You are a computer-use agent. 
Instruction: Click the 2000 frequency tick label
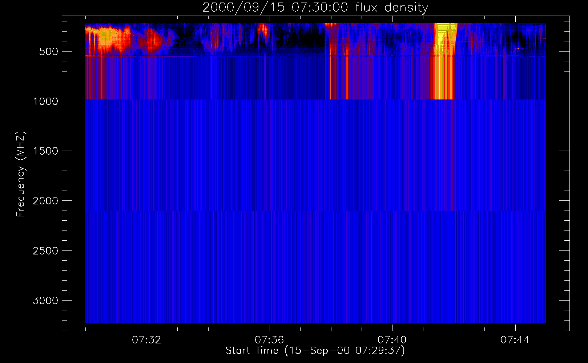coord(46,201)
